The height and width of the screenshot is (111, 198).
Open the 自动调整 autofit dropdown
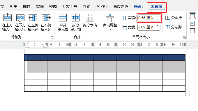point(110,22)
